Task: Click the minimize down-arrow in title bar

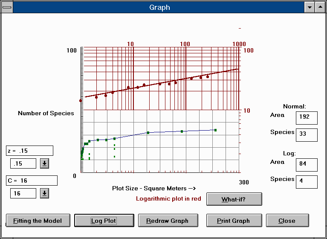Action: tap(309, 7)
